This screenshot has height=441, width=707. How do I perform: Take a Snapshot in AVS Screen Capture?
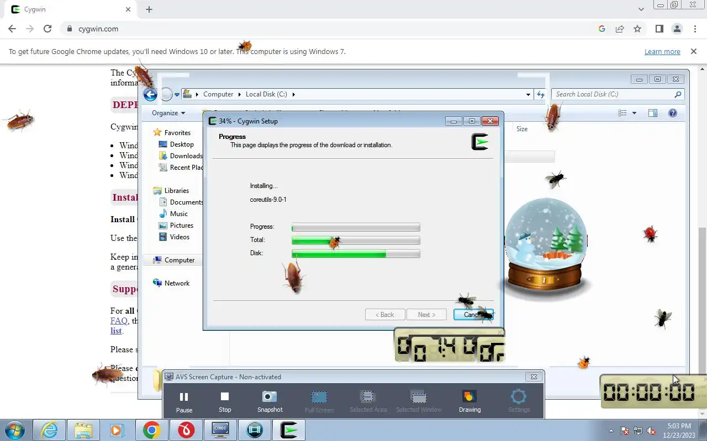270,402
